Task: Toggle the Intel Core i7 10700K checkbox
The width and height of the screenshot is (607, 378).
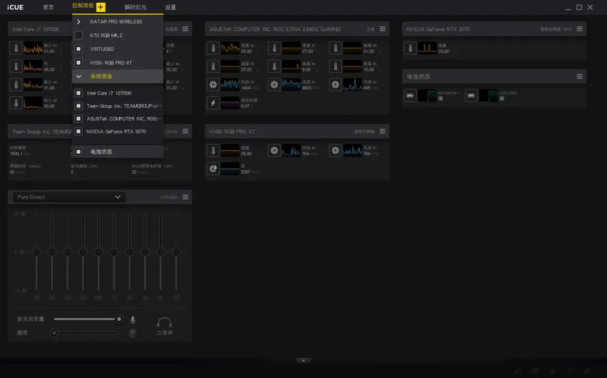Action: 78,93
